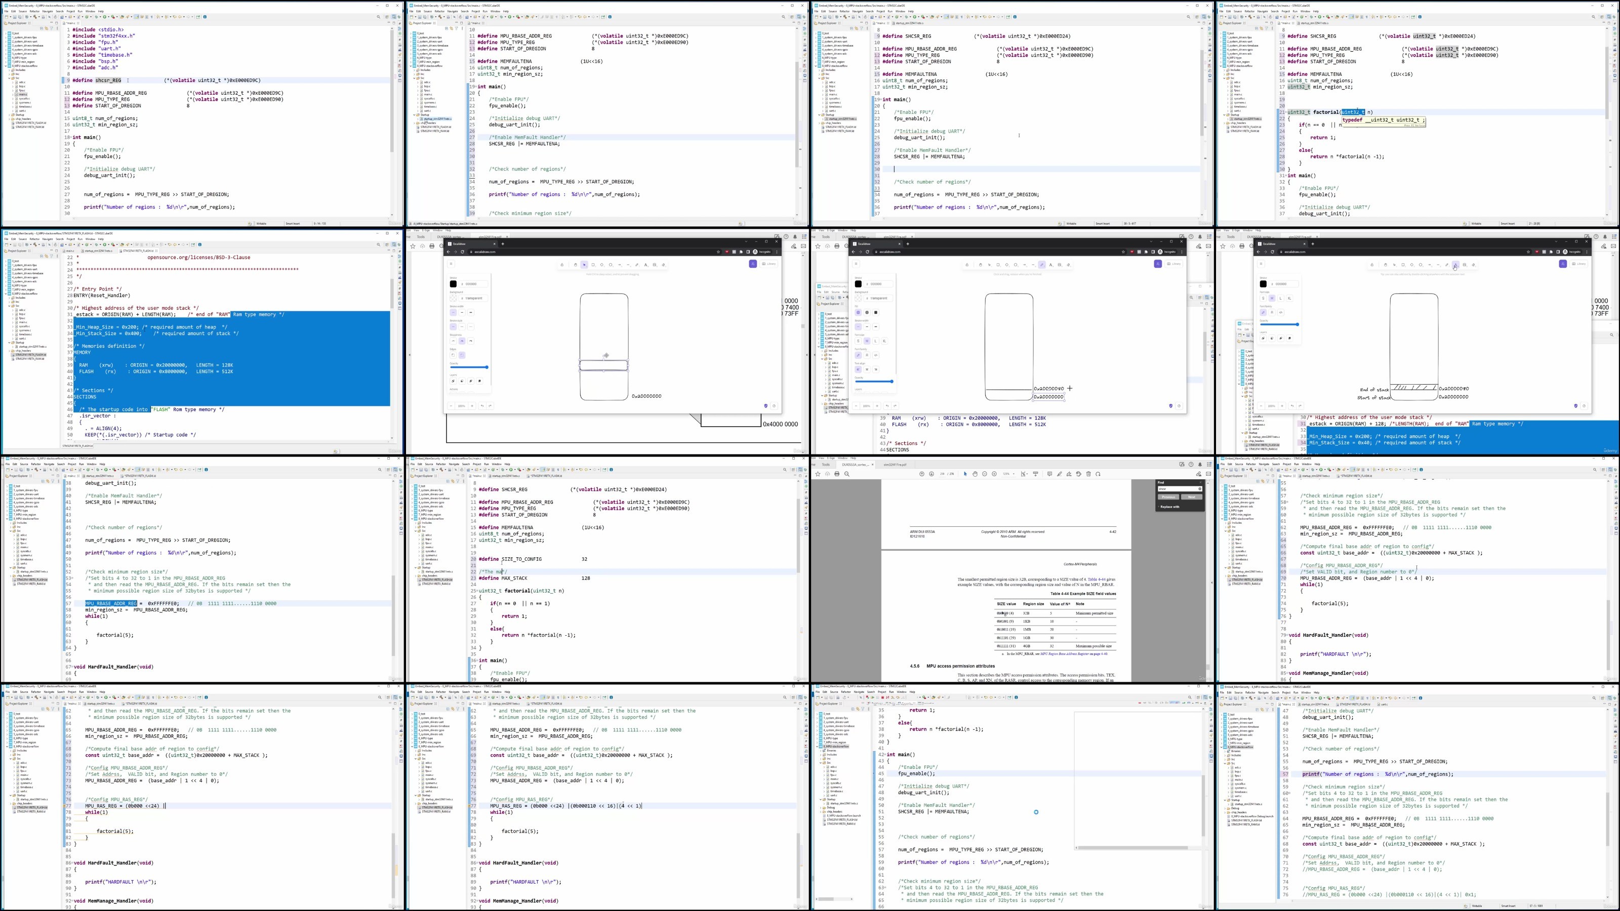Choose sharp edges in selected-rectangle Excalidraw panel
Viewport: 1620px width, 911px height.
click(454, 355)
